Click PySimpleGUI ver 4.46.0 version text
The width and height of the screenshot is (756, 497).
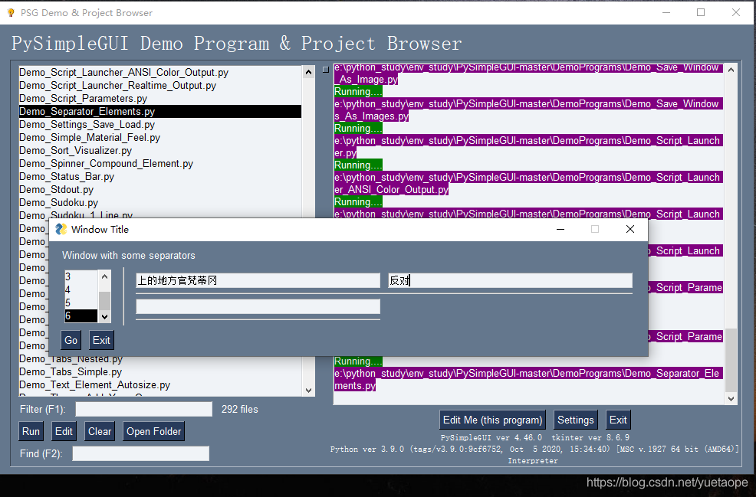coord(491,438)
